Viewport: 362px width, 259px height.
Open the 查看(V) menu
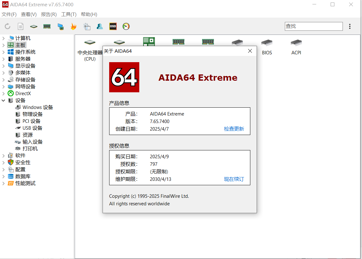[29, 14]
